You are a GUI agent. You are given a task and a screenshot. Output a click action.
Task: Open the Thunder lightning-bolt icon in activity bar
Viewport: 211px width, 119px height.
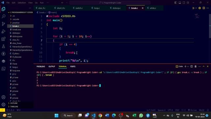click(x=3, y=54)
